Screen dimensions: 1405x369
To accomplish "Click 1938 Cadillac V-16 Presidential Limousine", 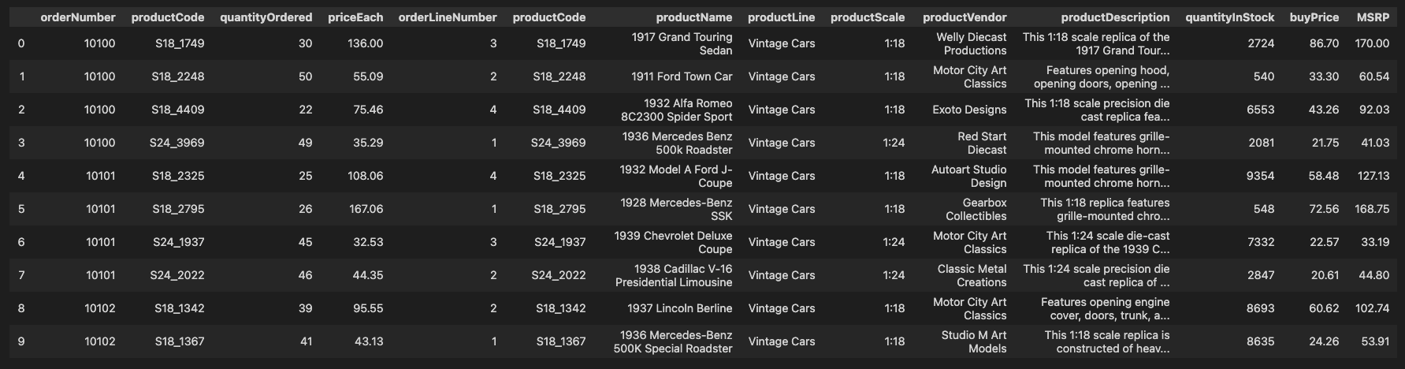I will point(674,275).
